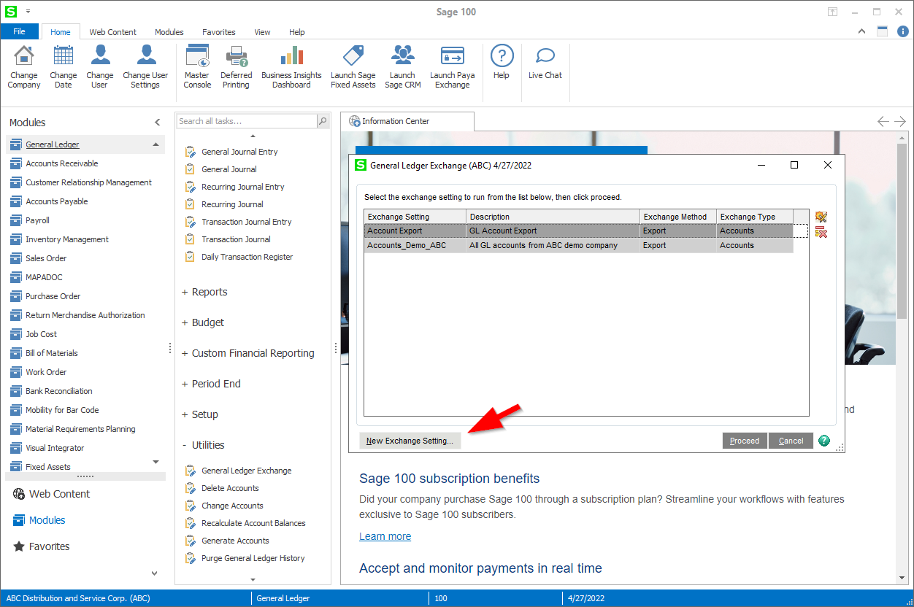
Task: Open the File menu
Action: pyautogui.click(x=20, y=31)
